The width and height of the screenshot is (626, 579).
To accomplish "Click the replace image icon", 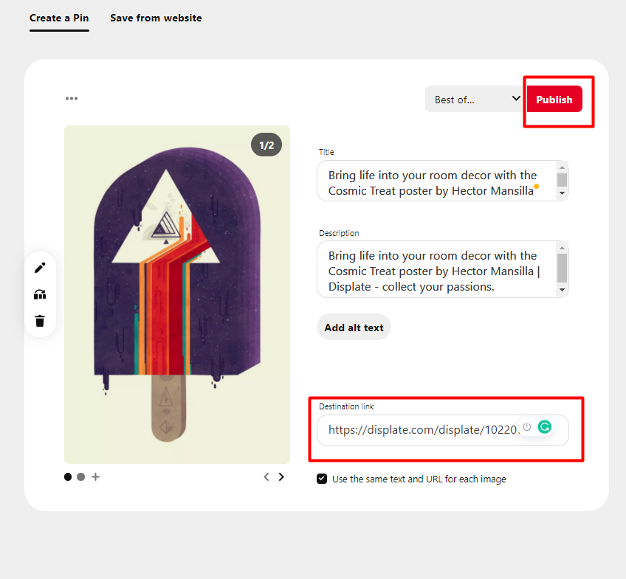I will click(x=40, y=295).
